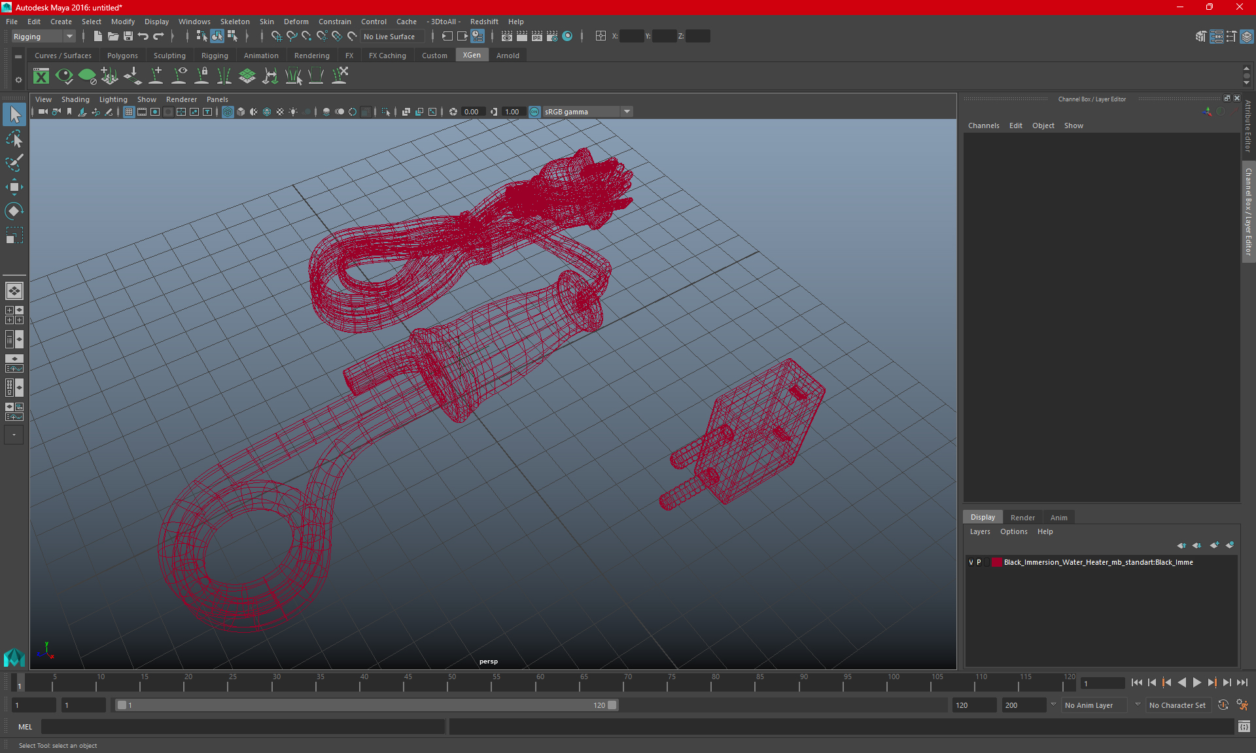Open the Rigging menu set dropdown

pyautogui.click(x=43, y=37)
